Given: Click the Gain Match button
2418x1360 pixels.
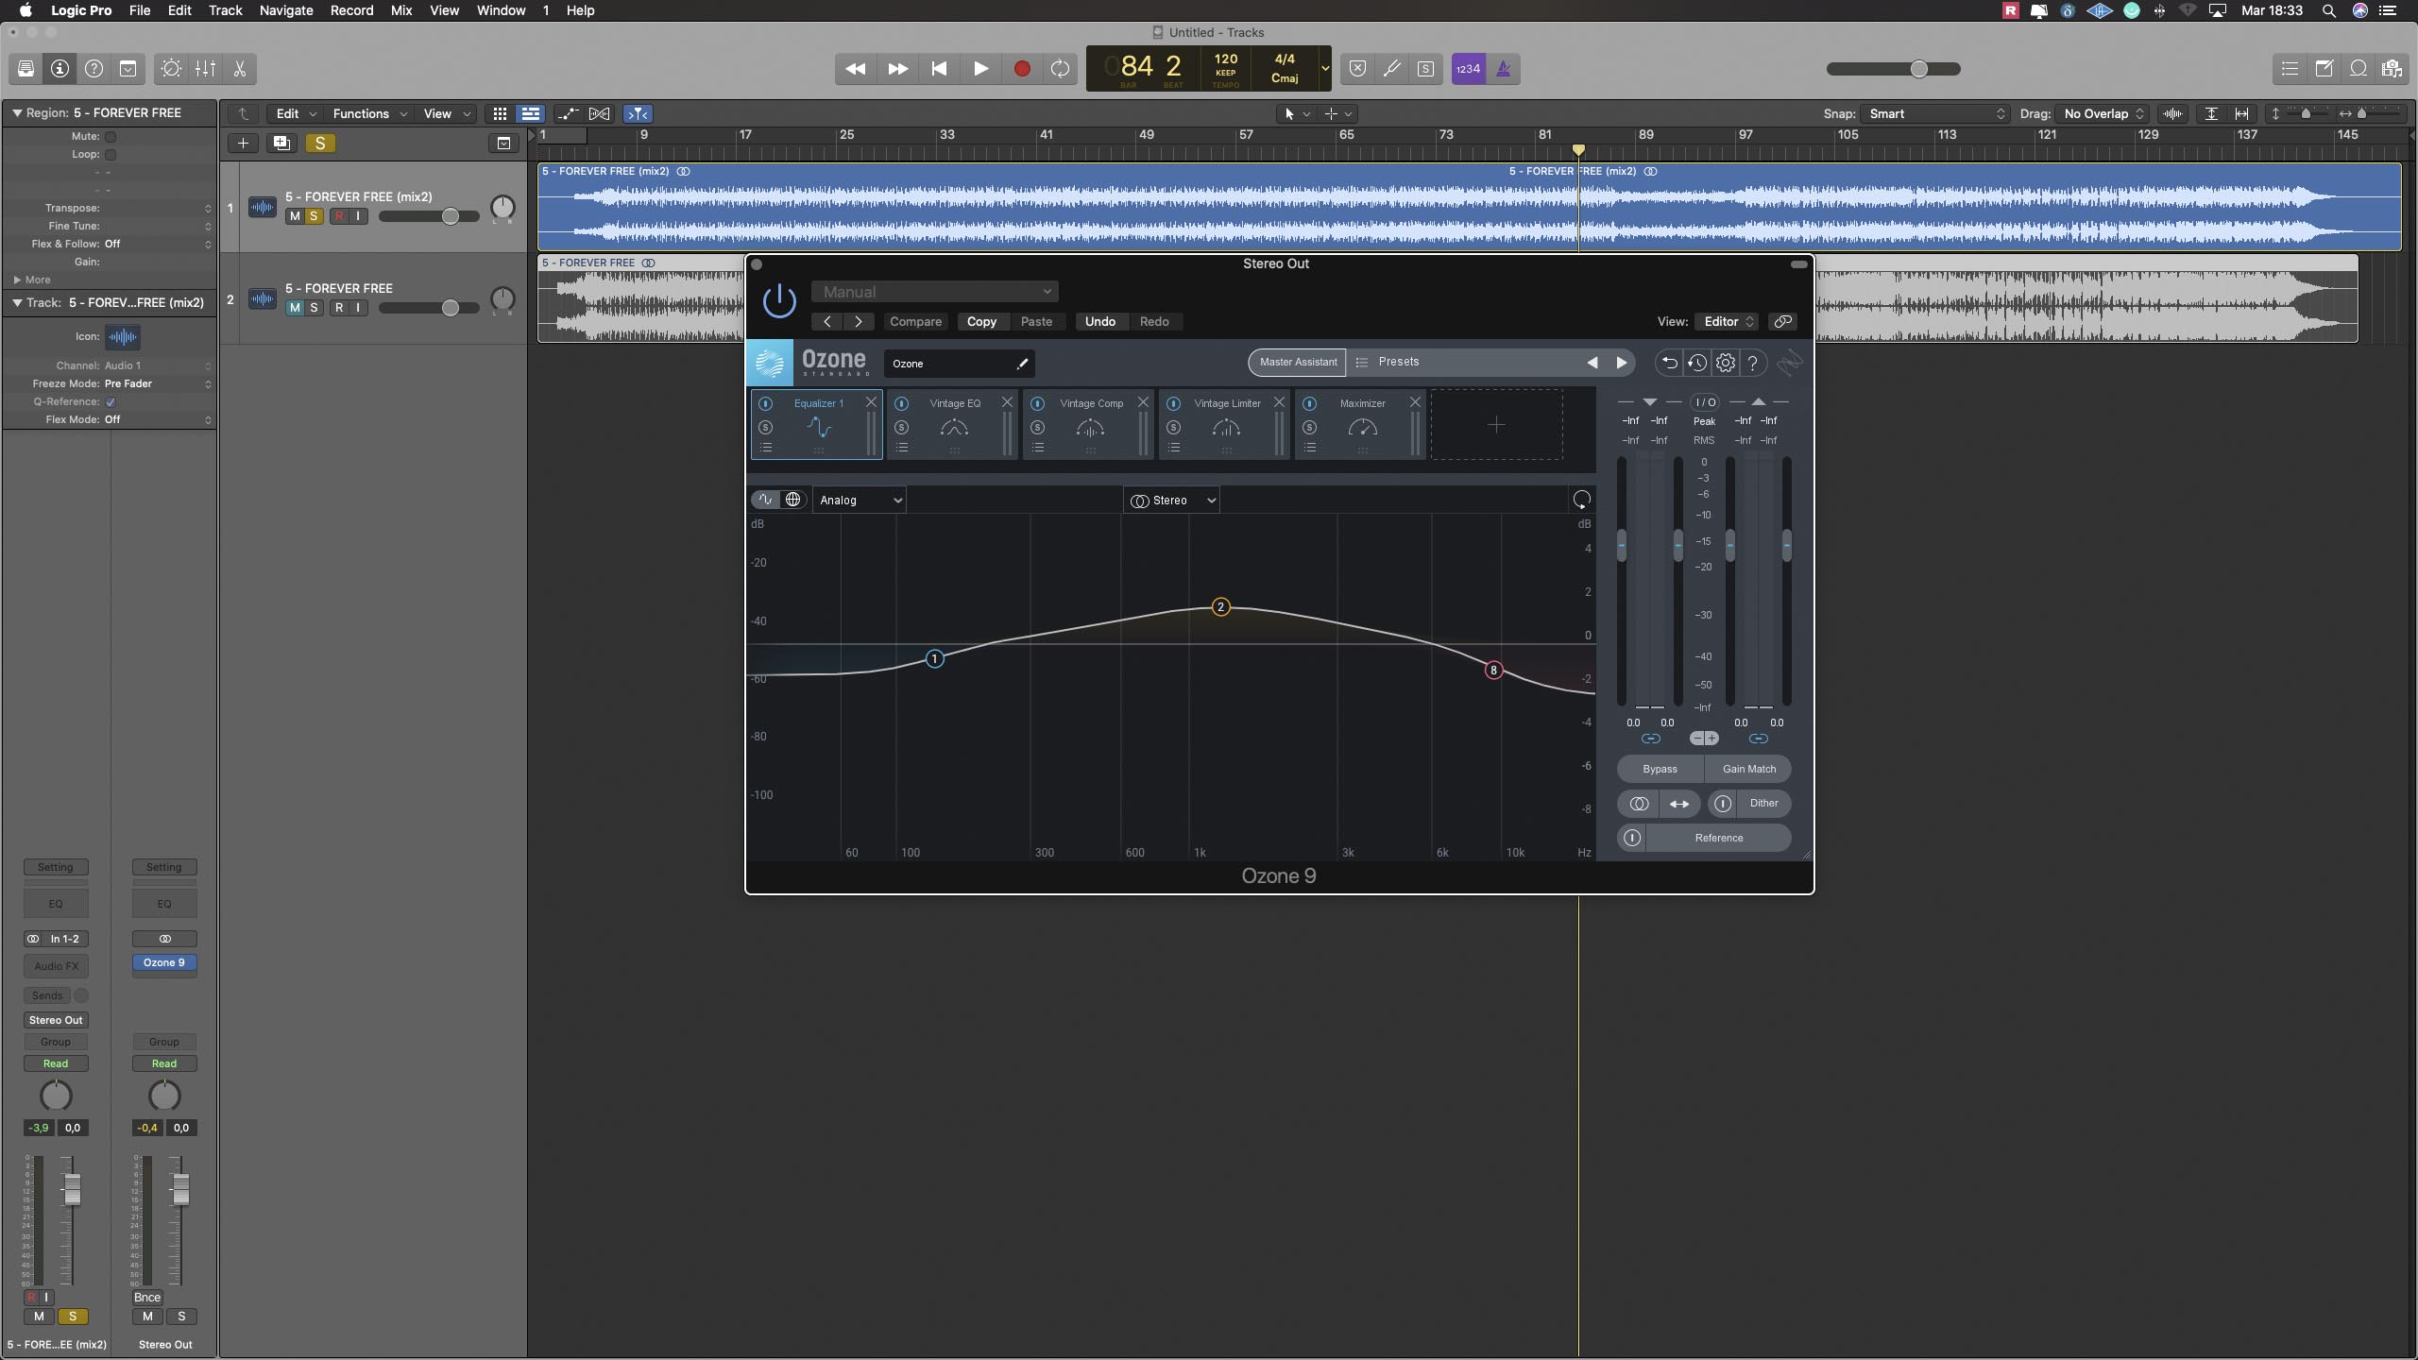Looking at the screenshot, I should coord(1748,769).
